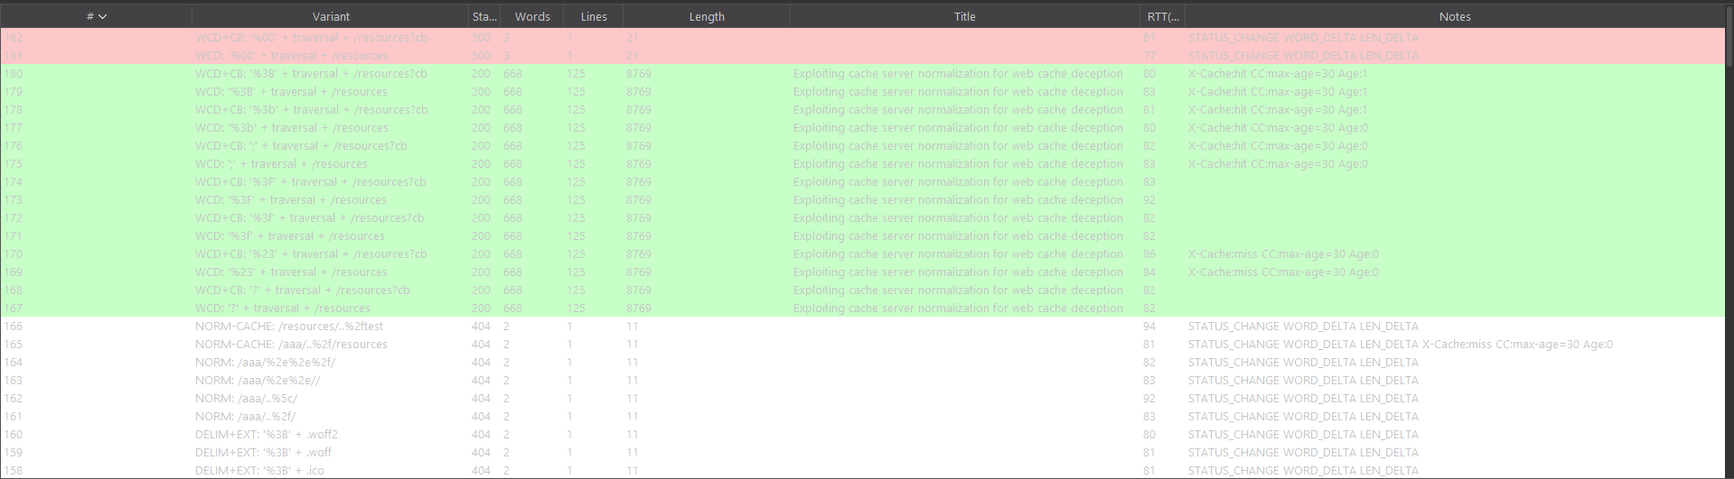Image resolution: width=1734 pixels, height=479 pixels.
Task: Click the RTT value 86 in row 170
Action: coord(1148,254)
